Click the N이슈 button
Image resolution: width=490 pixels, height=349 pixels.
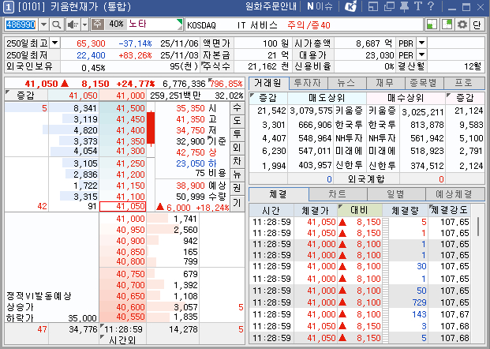pyautogui.click(x=321, y=6)
